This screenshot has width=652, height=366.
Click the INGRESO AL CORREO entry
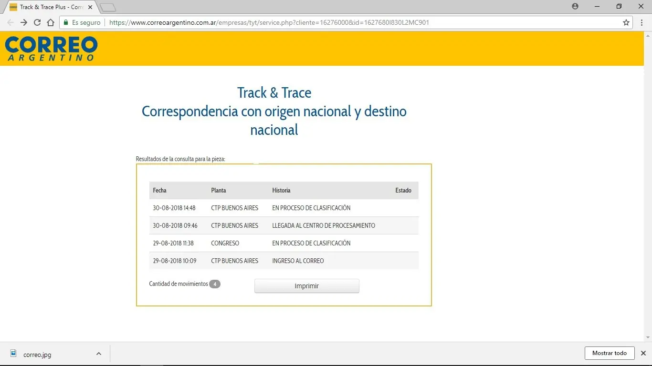[x=298, y=261]
